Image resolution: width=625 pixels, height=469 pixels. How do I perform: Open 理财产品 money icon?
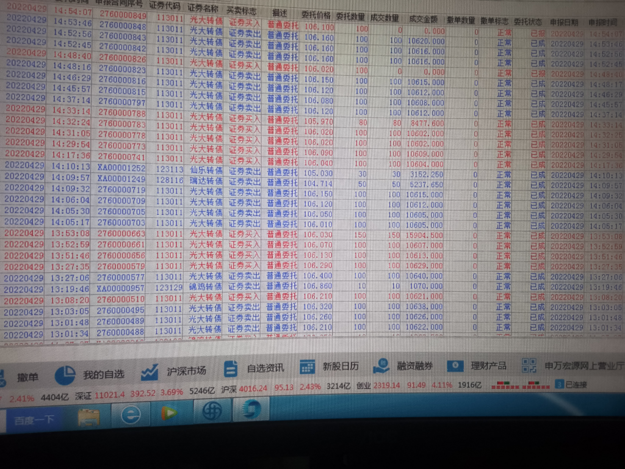455,365
